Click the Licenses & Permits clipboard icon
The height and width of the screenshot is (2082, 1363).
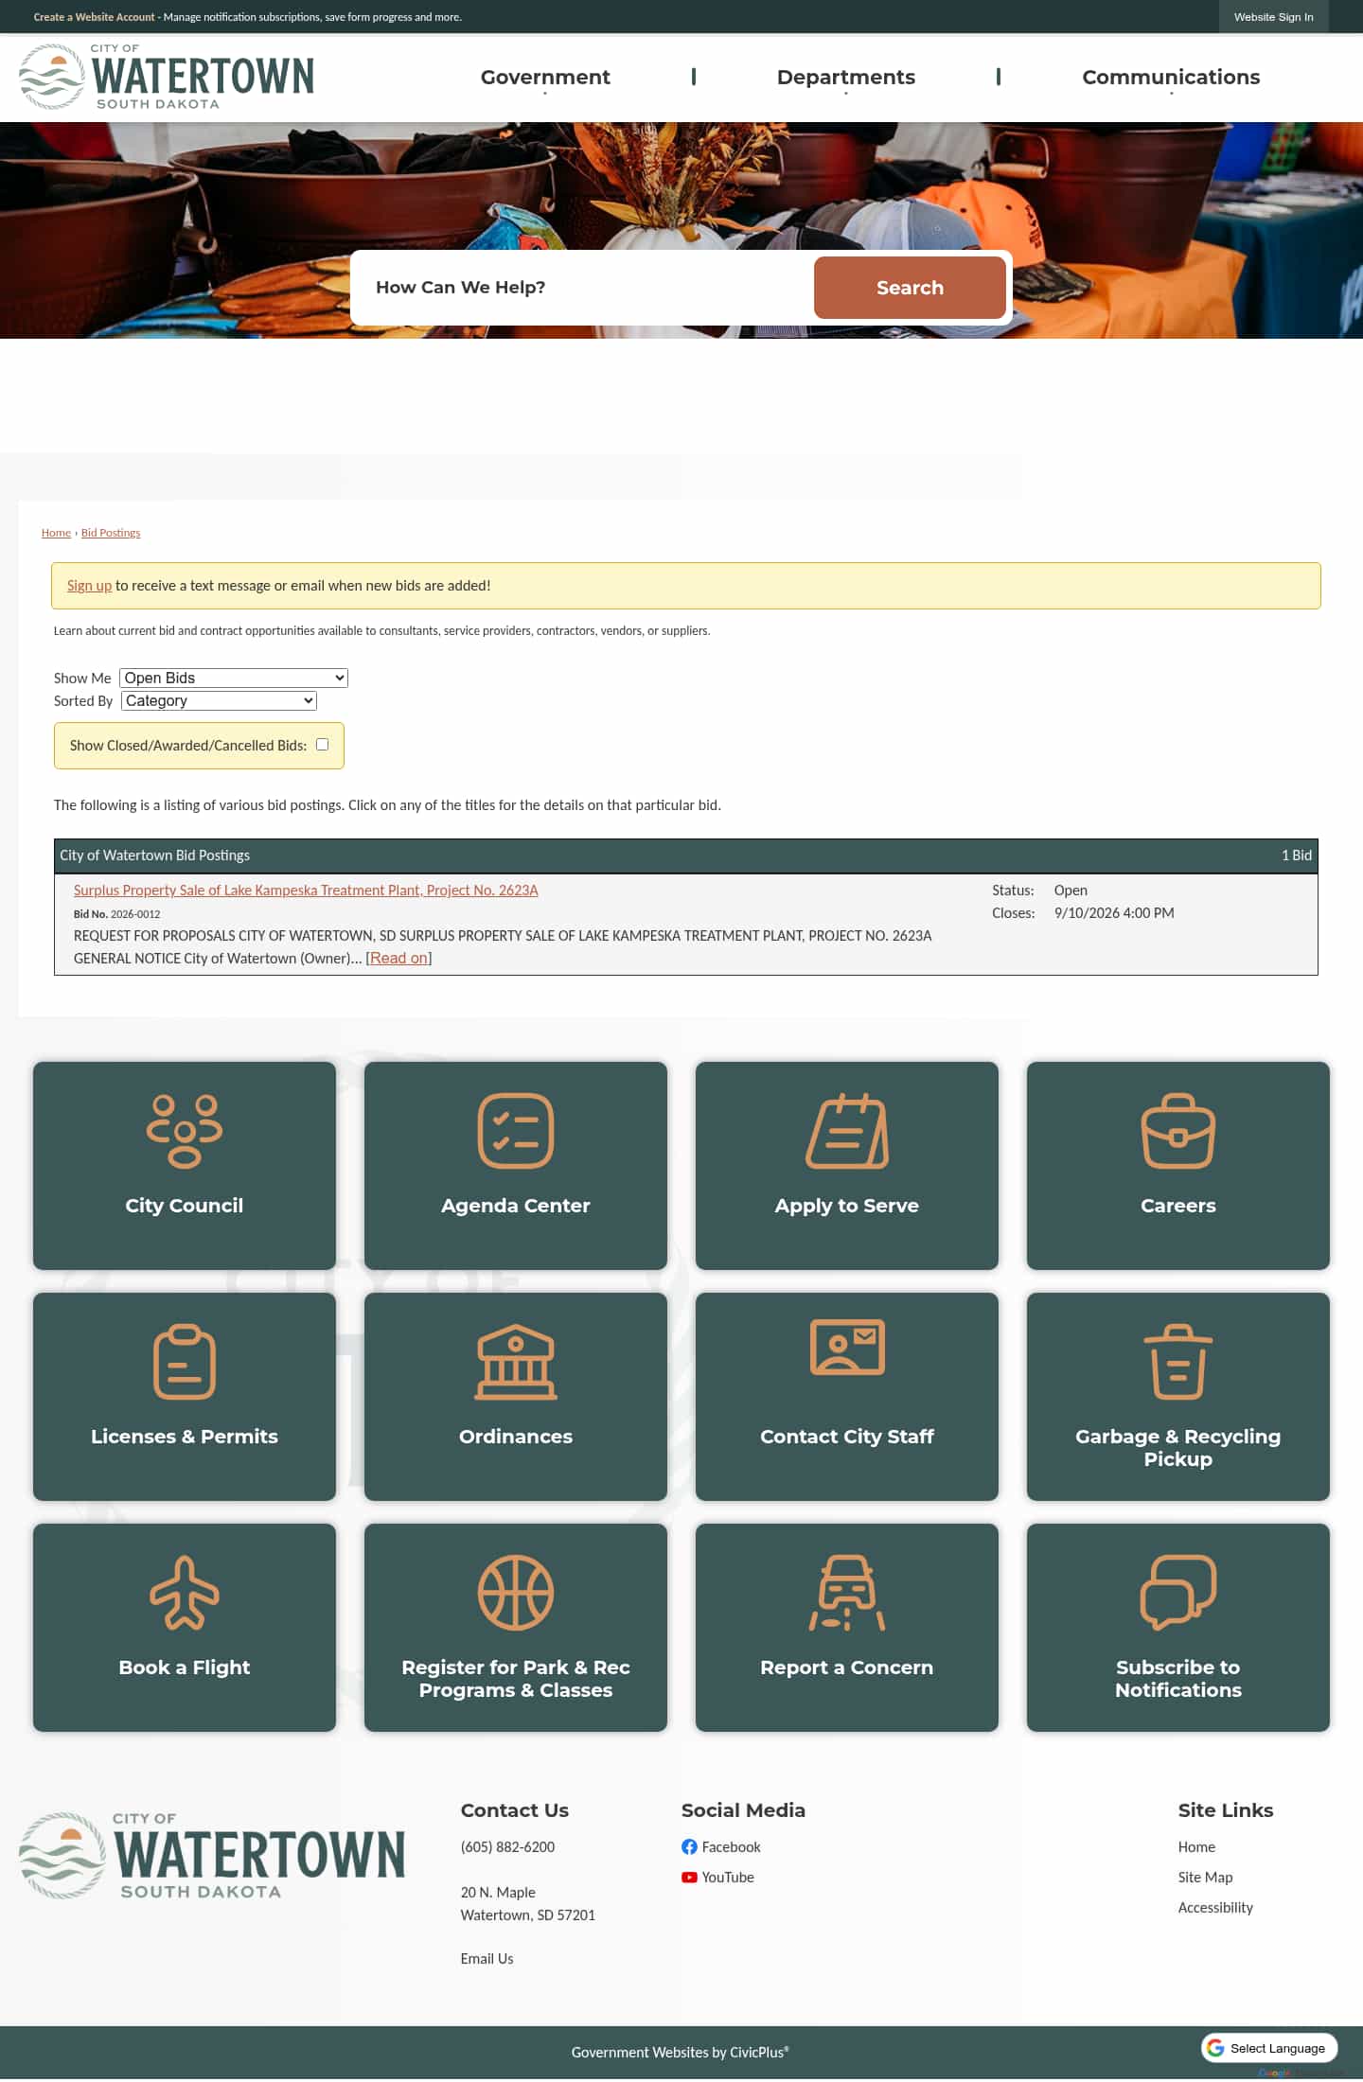(185, 1362)
